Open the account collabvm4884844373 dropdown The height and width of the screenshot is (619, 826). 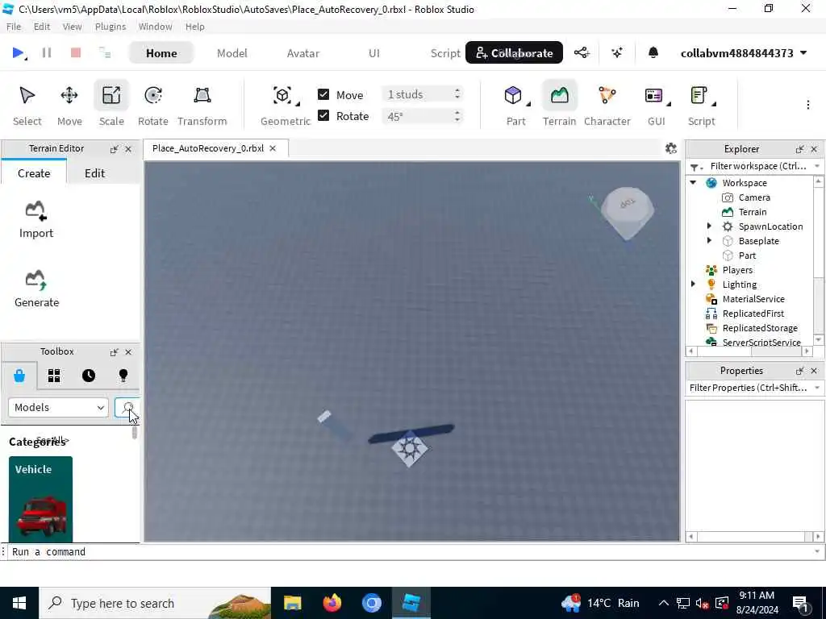743,53
